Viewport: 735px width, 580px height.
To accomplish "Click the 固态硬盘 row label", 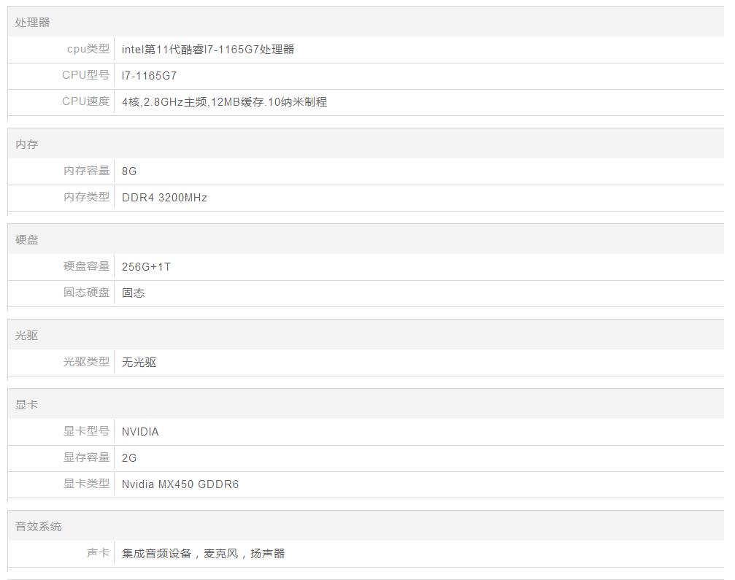I will tap(86, 293).
